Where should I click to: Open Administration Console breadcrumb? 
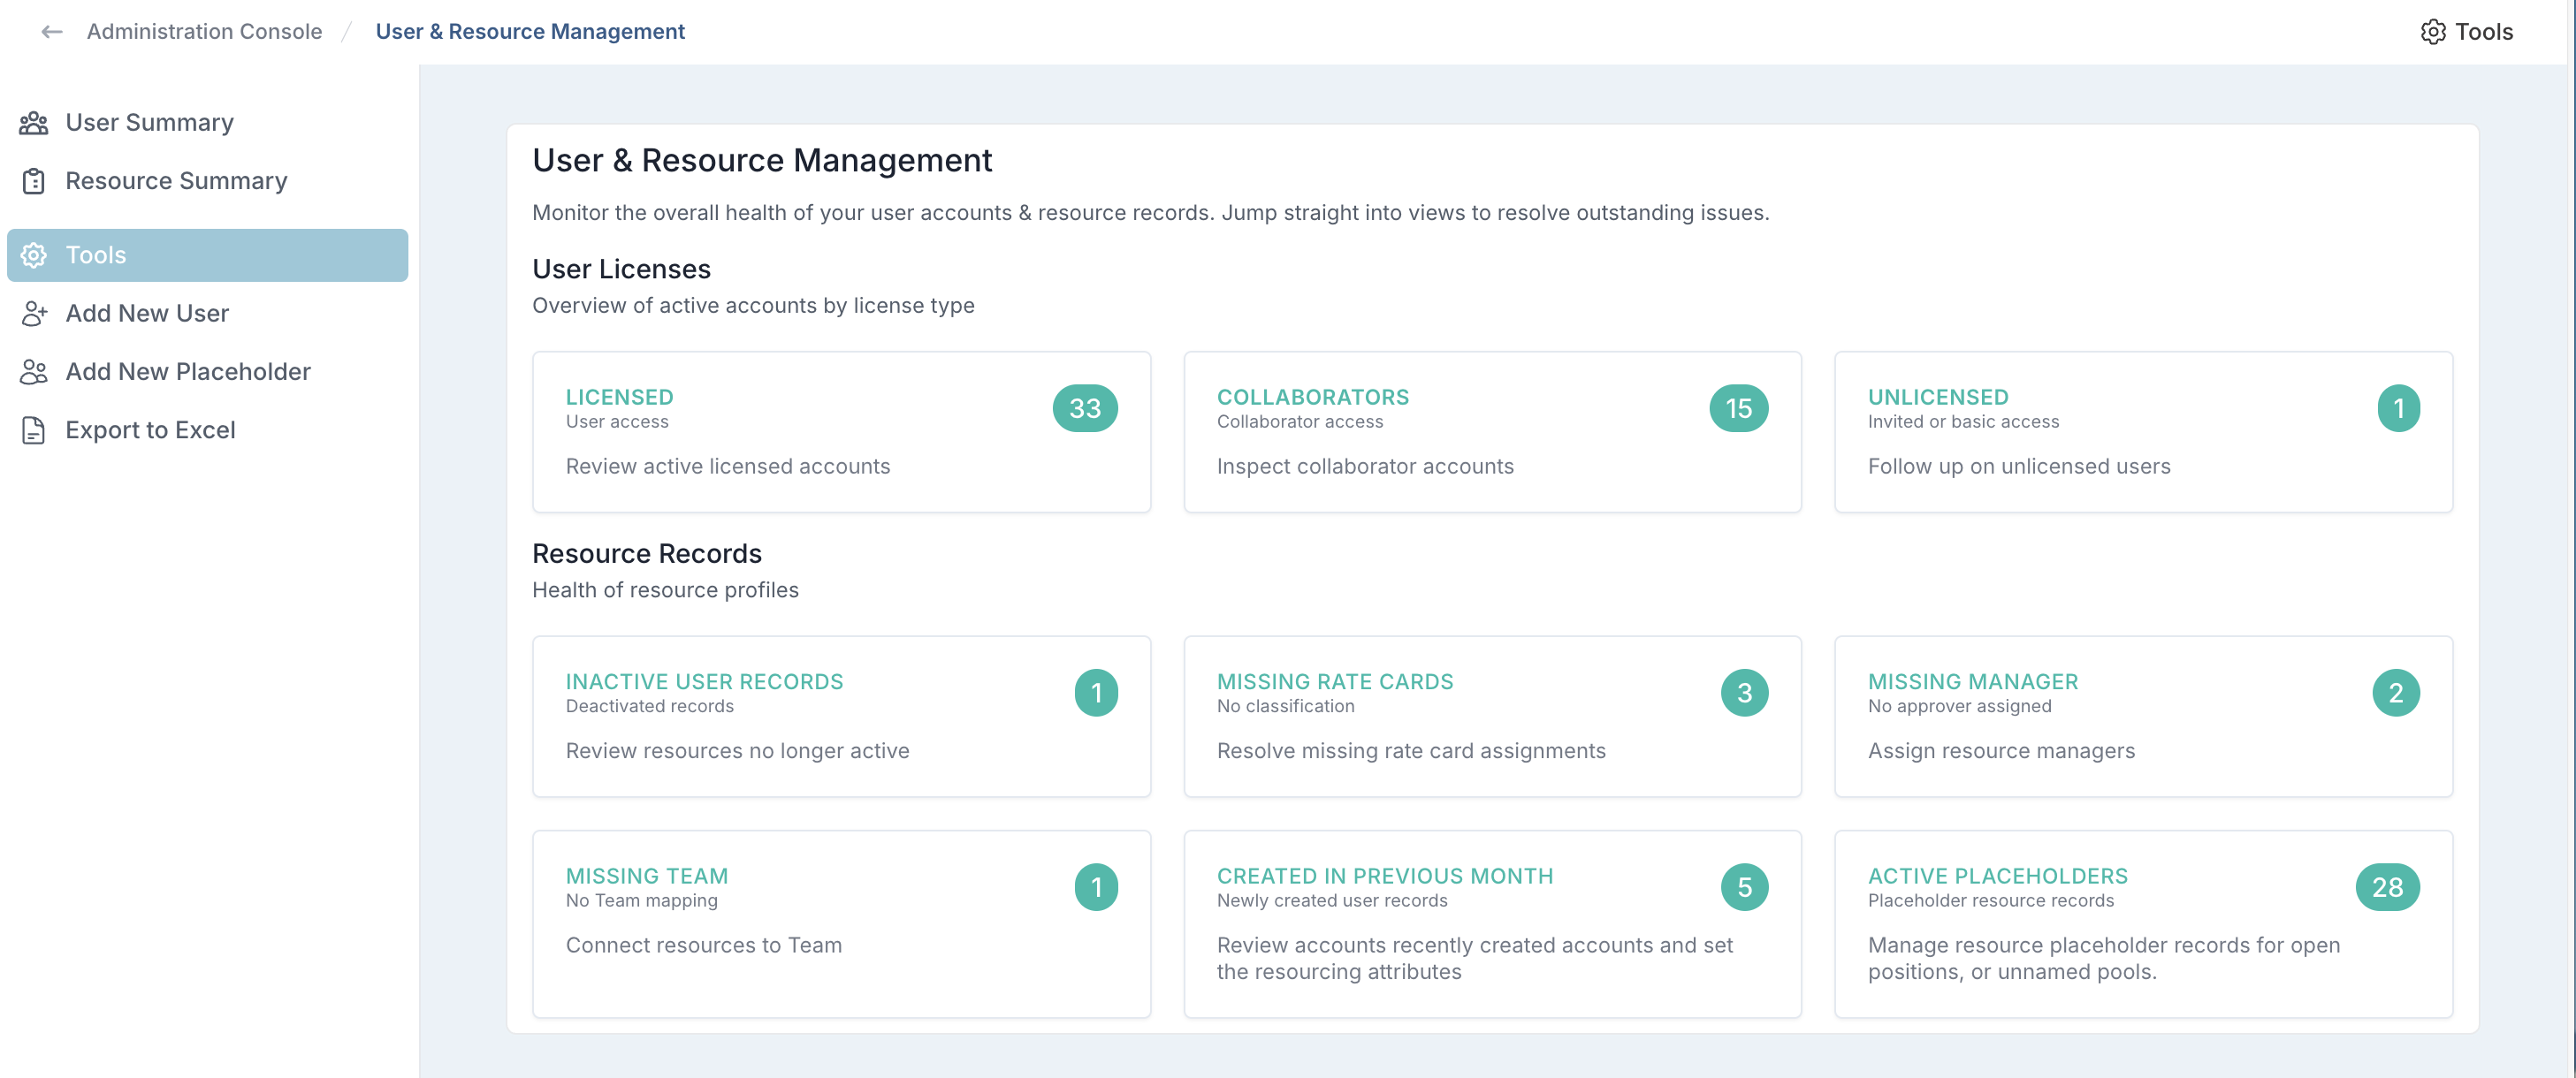tap(204, 32)
